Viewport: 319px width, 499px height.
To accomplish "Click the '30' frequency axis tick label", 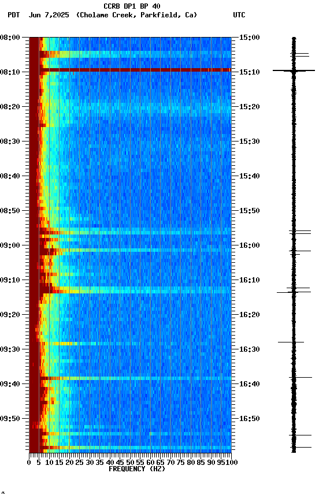I will coord(90,463).
